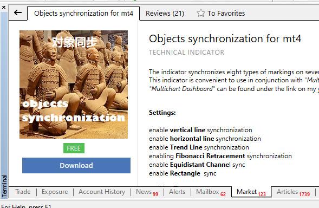Click the Multichart Dashboard italic reference text

pyautogui.click(x=181, y=89)
